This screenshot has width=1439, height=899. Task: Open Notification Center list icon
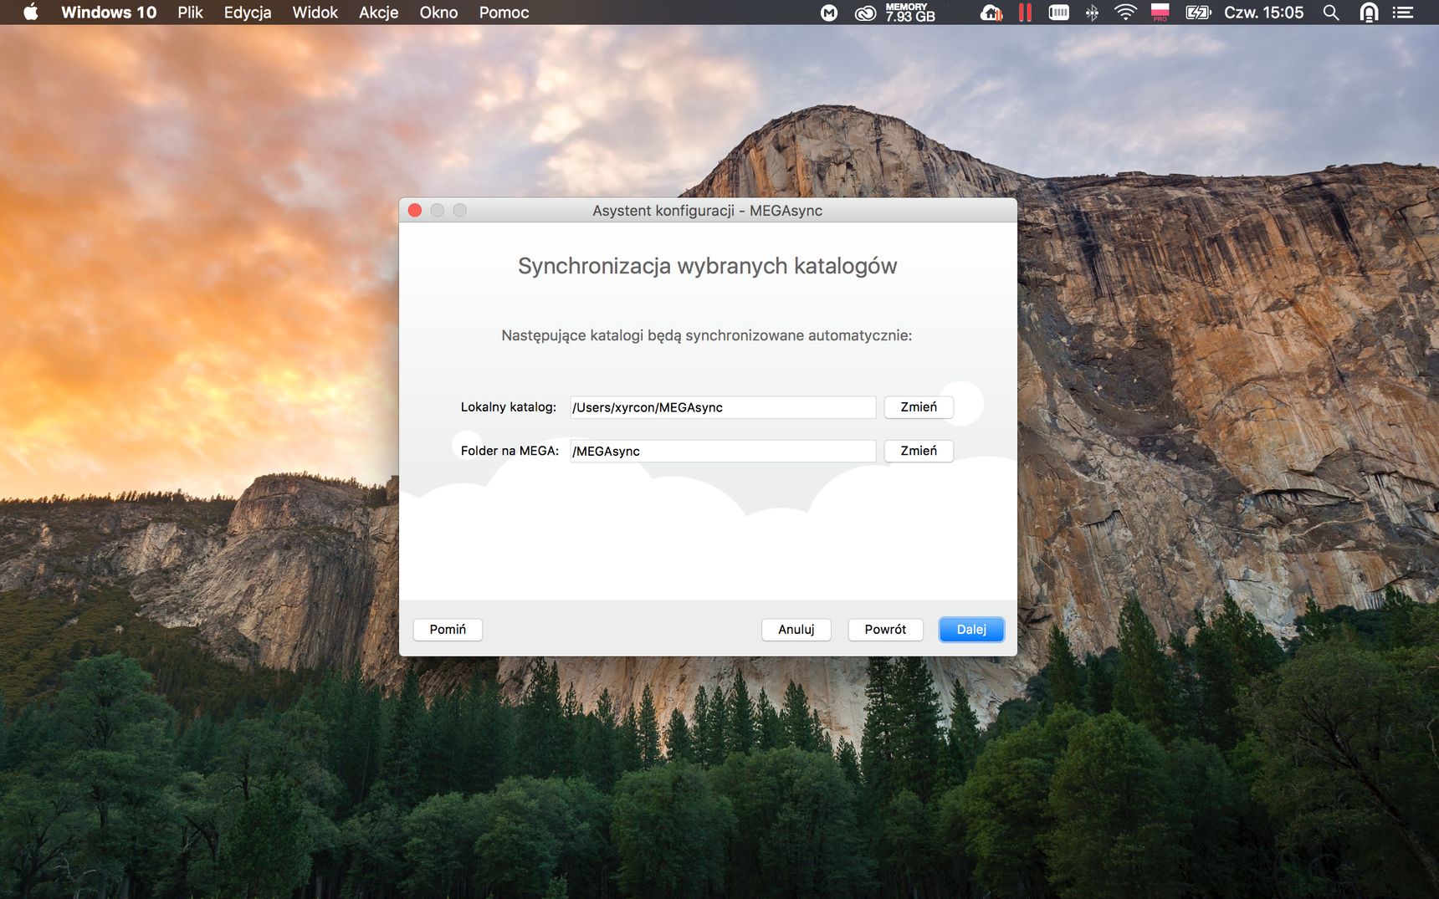pyautogui.click(x=1402, y=13)
